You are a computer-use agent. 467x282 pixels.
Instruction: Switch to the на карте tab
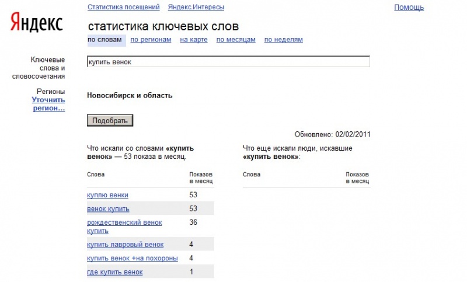194,40
